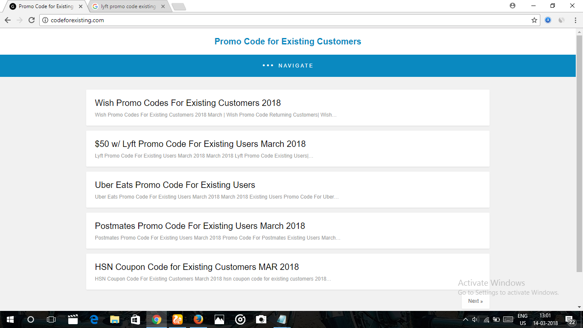Open the Groove Music taskbar icon
583x328 pixels.
click(240, 319)
